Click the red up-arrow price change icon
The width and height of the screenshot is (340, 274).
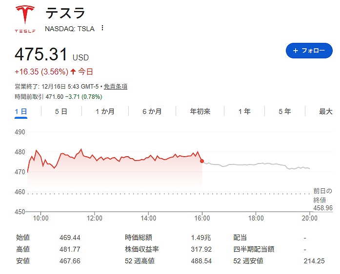(73, 72)
